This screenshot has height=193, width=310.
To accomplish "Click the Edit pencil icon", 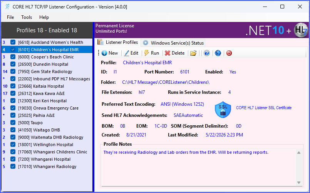I will [x=127, y=53].
